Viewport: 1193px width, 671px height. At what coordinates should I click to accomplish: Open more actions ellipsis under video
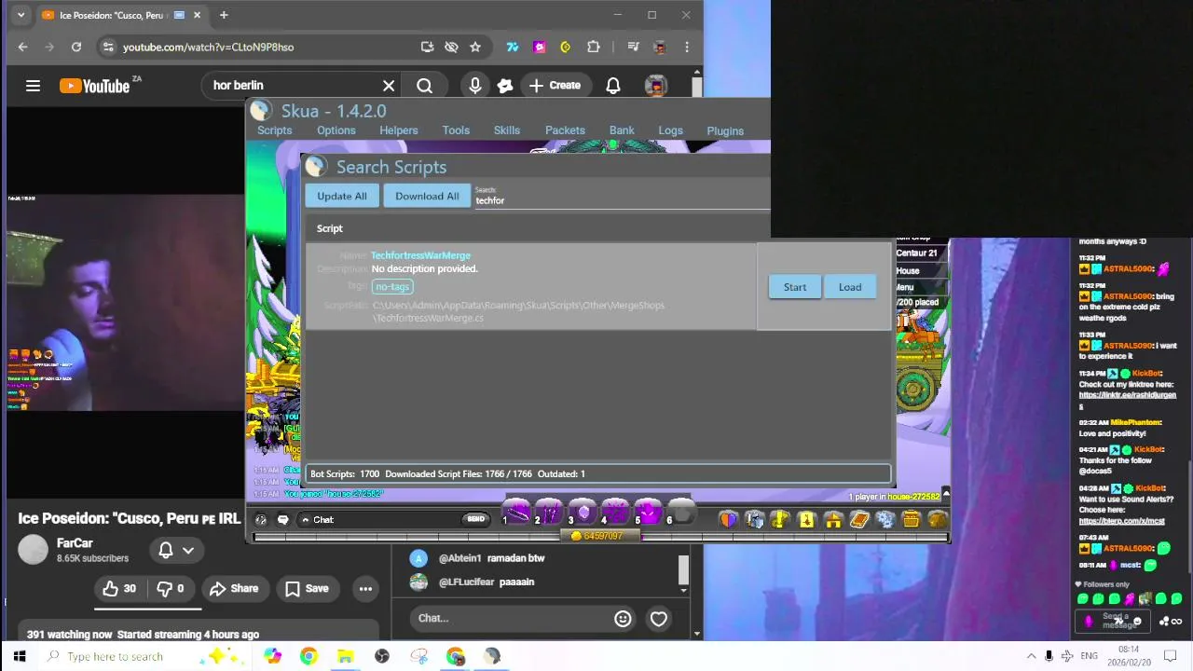click(365, 588)
